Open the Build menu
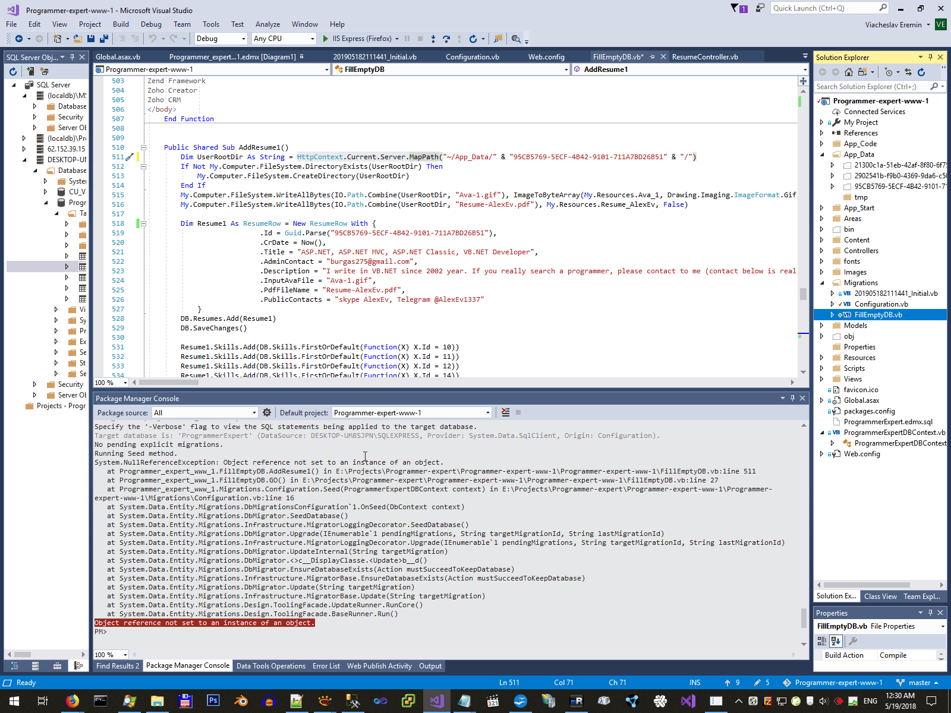The width and height of the screenshot is (951, 713). coord(121,24)
